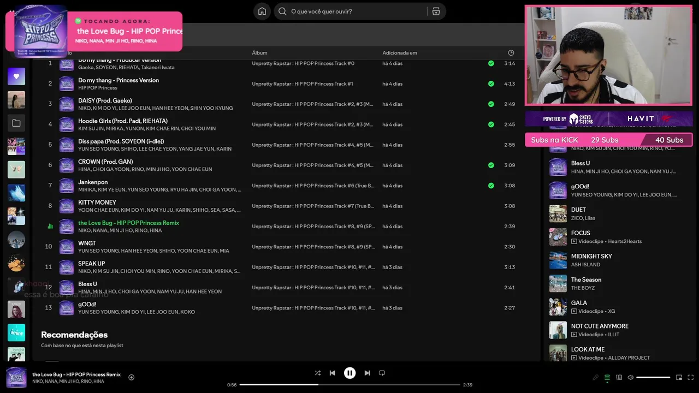Toggle shuffle playback
This screenshot has height=393, width=699.
tap(318, 373)
